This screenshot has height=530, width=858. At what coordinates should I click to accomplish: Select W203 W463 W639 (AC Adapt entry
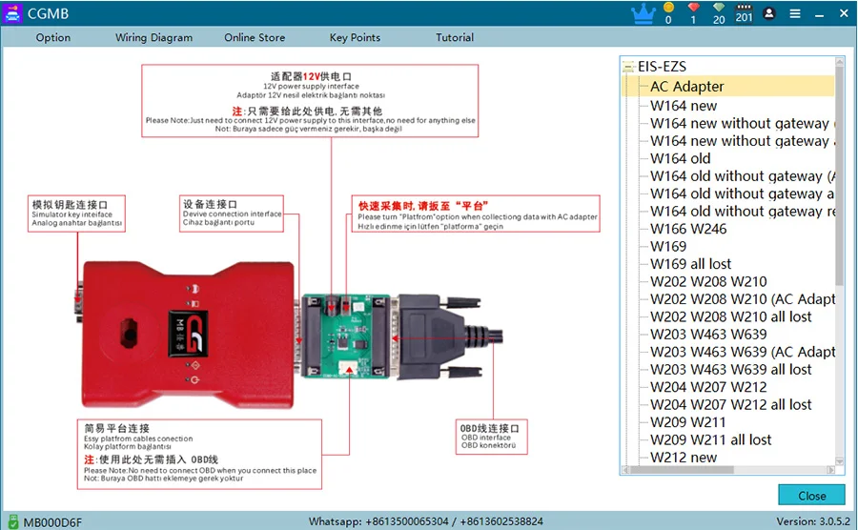[x=743, y=352]
